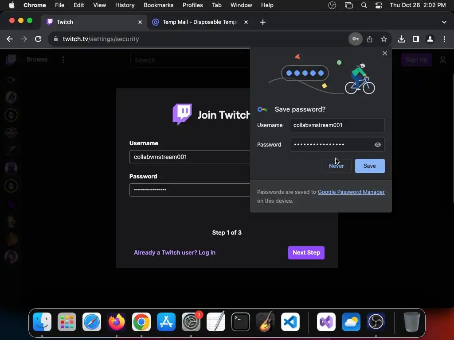Click Twitch Password input field

[x=190, y=189]
